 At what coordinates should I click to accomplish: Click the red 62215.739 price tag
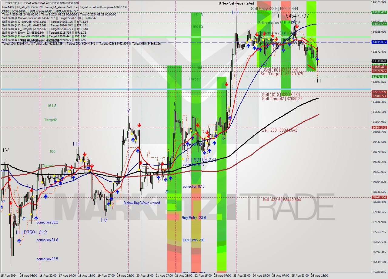pos(379,92)
